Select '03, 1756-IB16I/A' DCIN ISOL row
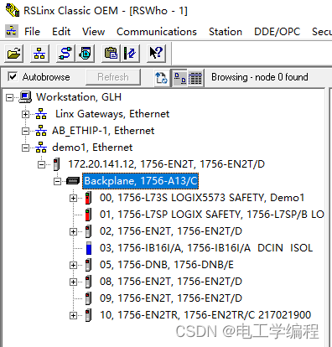Screen dimensions: 332x347 click(x=206, y=248)
